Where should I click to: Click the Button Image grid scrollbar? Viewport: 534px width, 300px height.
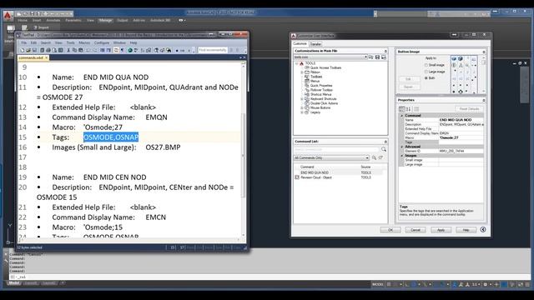click(484, 75)
